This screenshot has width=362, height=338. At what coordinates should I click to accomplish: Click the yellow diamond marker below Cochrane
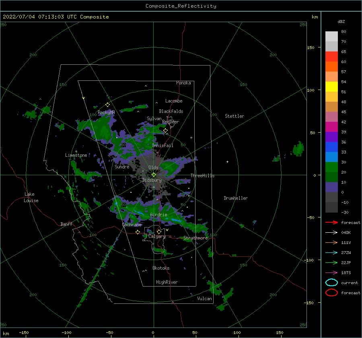[x=138, y=232]
